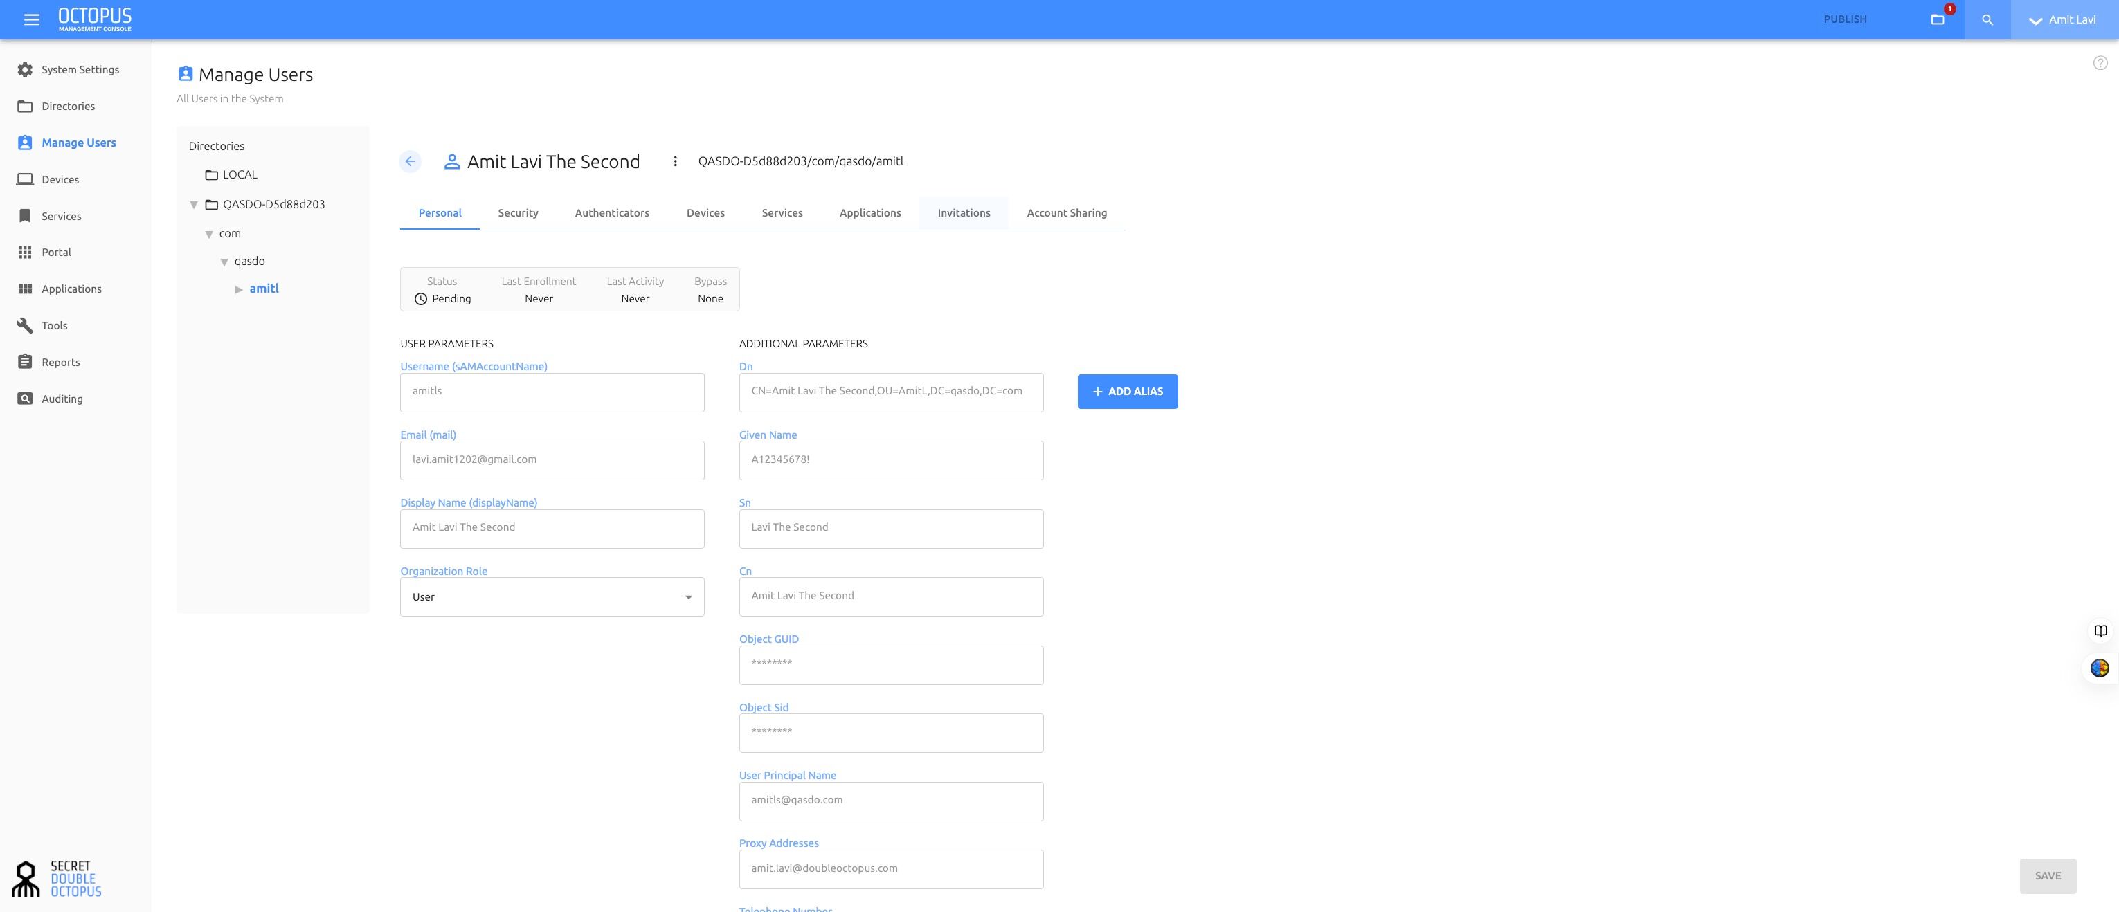2119x912 pixels.
Task: Click the ADD ALIAS button
Action: click(x=1127, y=392)
